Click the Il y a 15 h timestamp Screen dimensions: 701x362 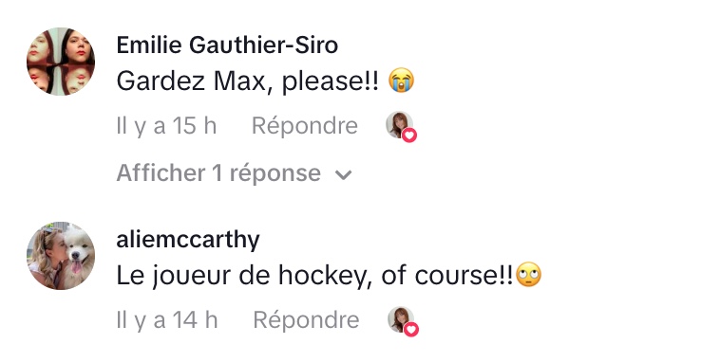(166, 126)
